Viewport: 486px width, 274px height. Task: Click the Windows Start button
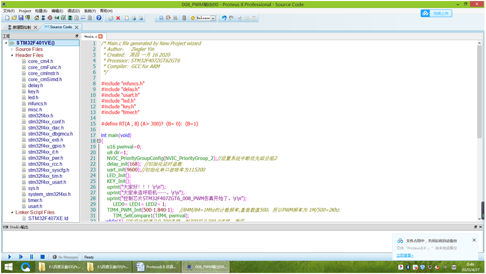click(8, 267)
